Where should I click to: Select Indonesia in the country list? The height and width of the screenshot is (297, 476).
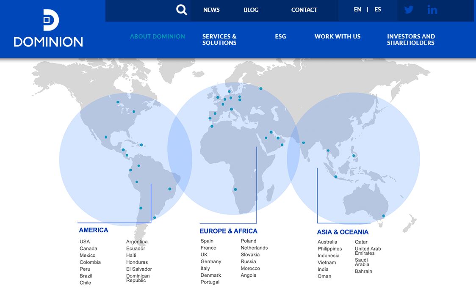click(x=329, y=256)
